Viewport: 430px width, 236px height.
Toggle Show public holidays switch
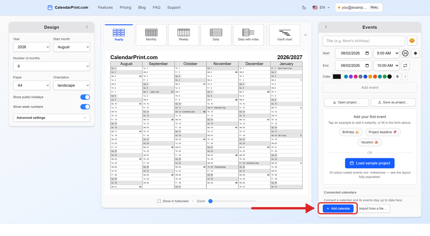pos(85,97)
